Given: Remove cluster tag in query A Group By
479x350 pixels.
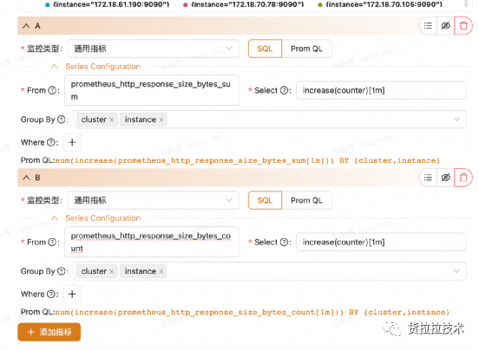Looking at the screenshot, I should (x=112, y=120).
